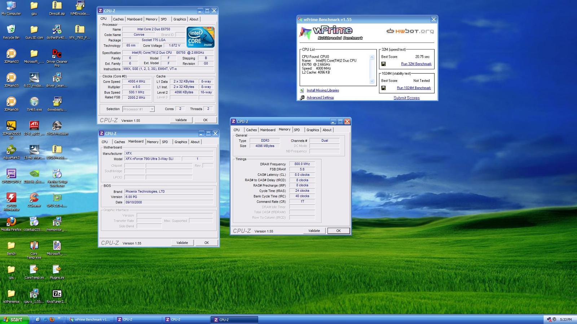The image size is (577, 324).
Task: Click the save icon beside Run 32M Benchmark
Action: 383,64
